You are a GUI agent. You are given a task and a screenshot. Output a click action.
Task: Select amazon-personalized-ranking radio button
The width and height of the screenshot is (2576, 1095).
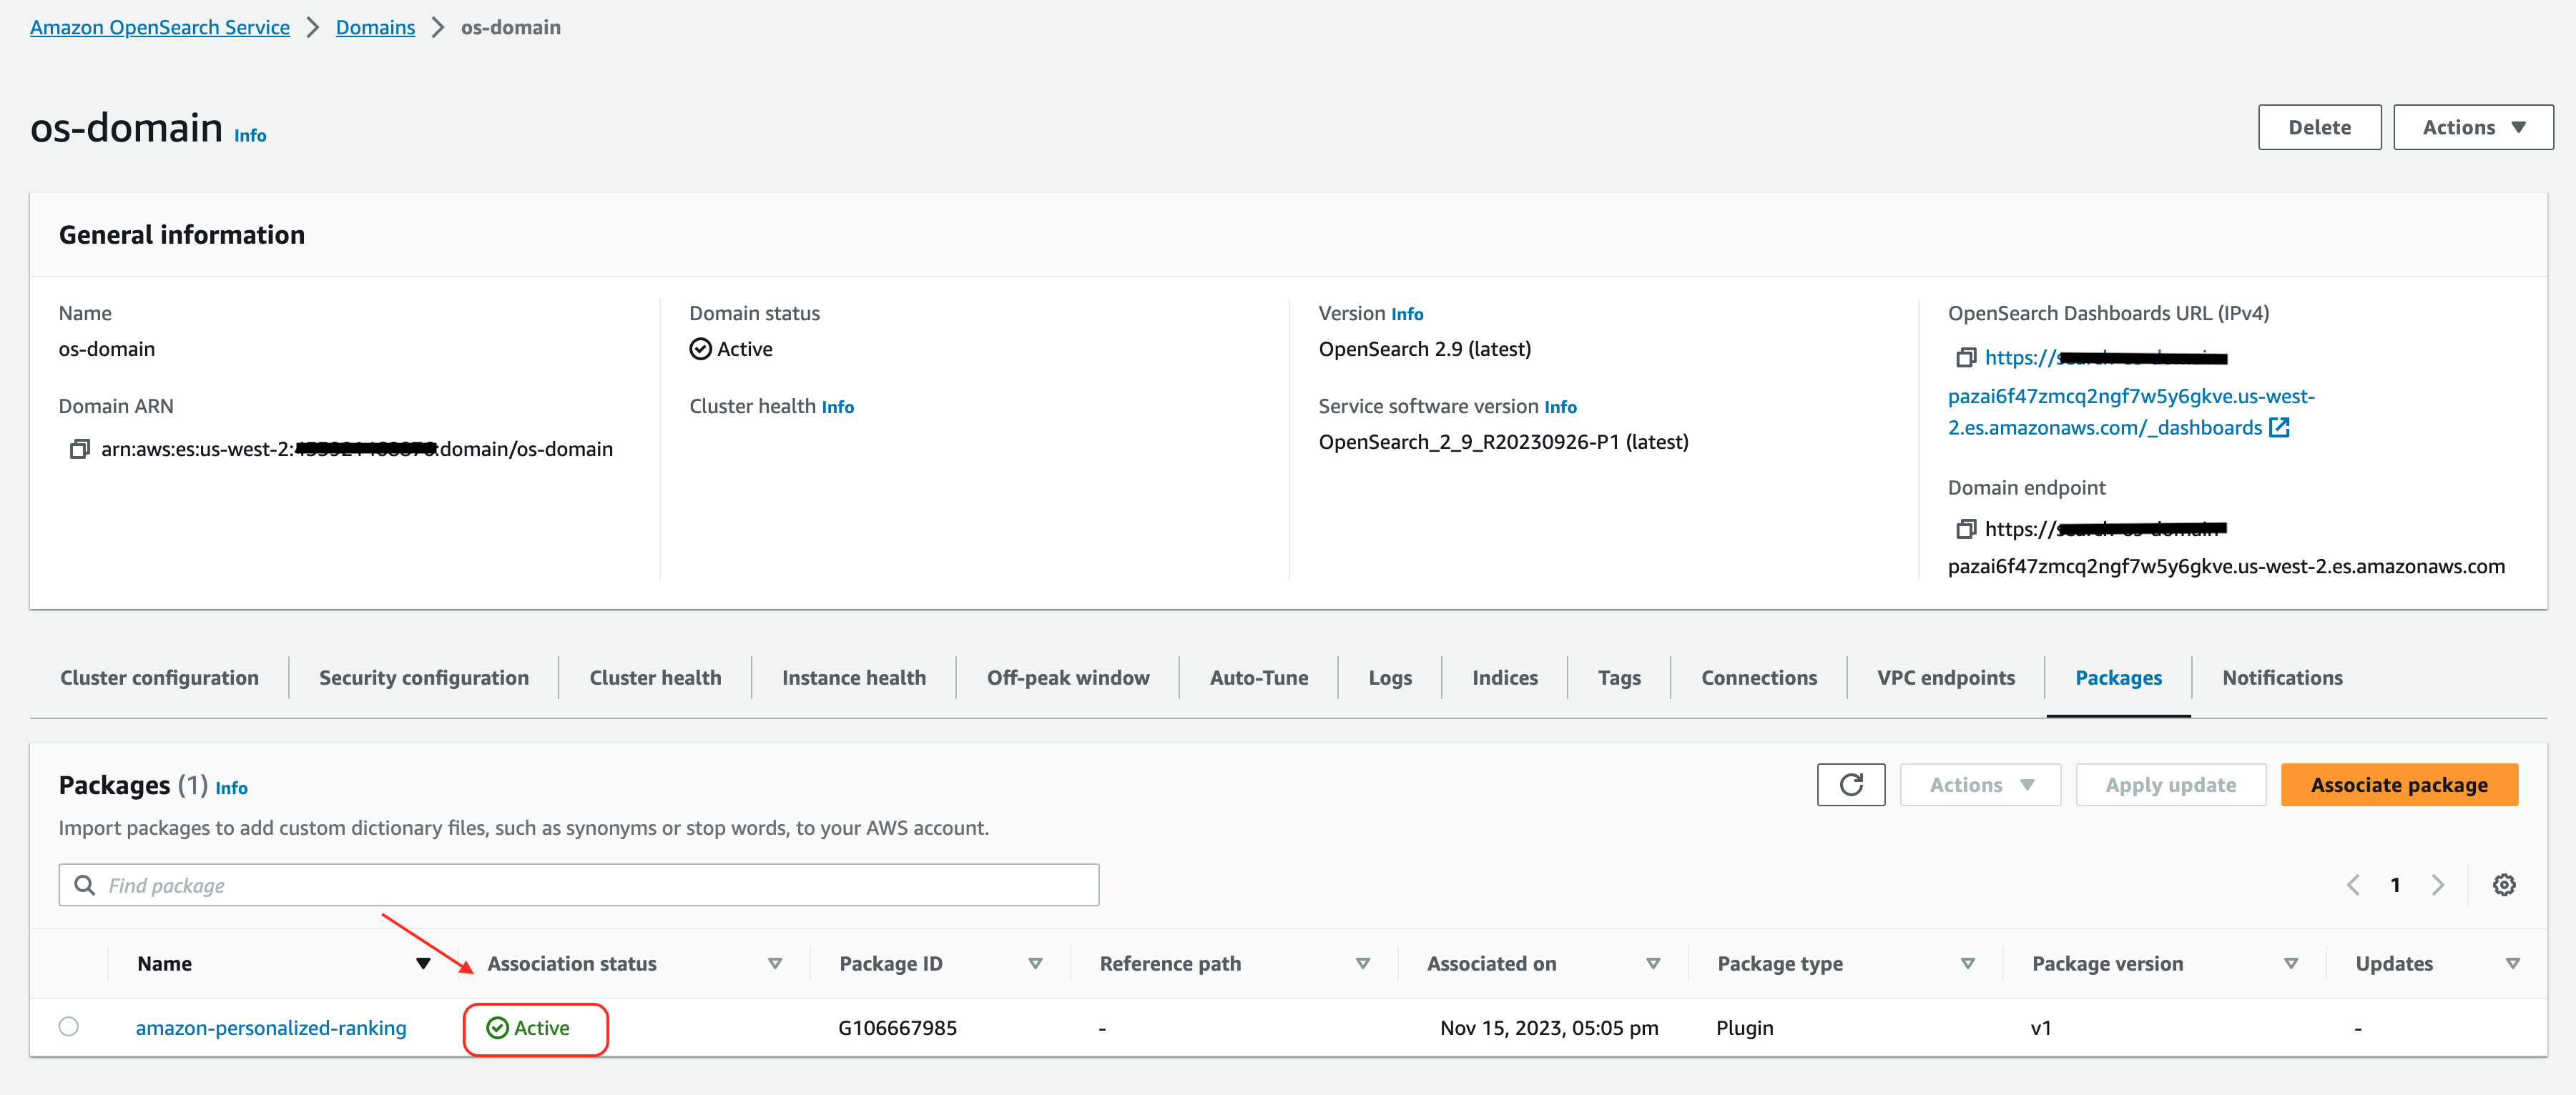[x=69, y=1027]
